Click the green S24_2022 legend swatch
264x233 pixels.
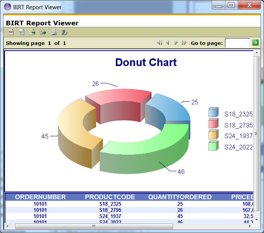click(x=213, y=146)
